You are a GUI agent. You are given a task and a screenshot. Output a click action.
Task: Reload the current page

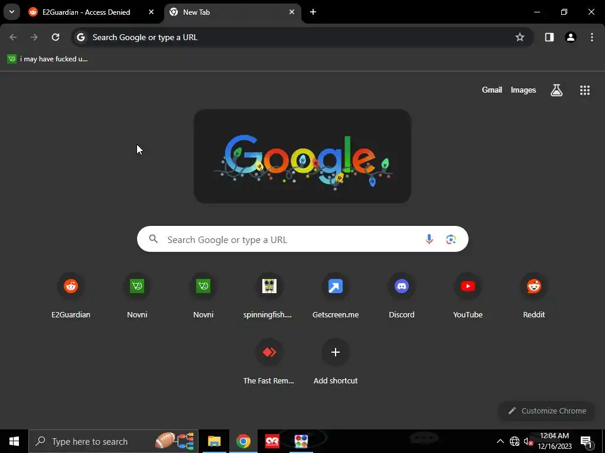(56, 37)
